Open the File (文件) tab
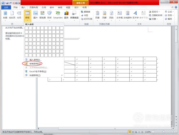The image size is (179, 135). tap(6, 7)
